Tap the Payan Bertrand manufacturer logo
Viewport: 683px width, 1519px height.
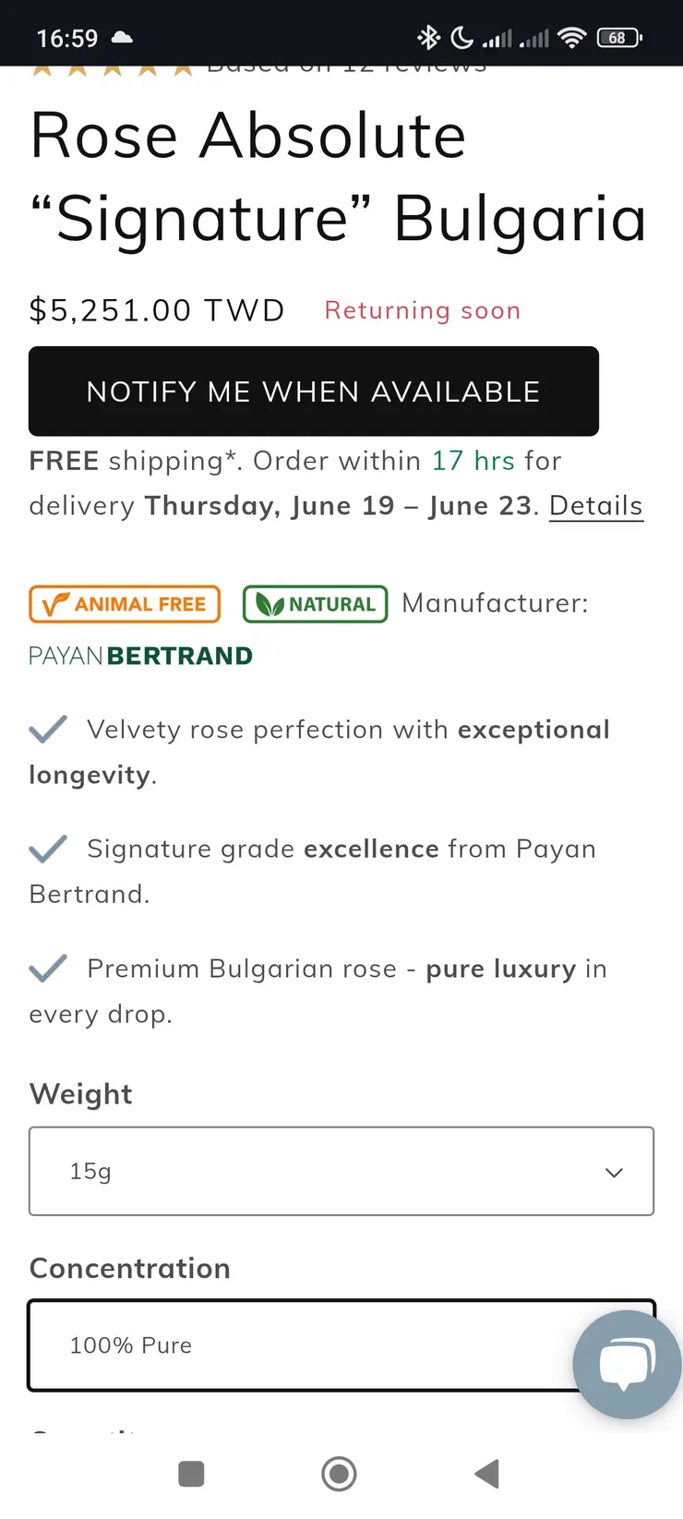pos(141,656)
